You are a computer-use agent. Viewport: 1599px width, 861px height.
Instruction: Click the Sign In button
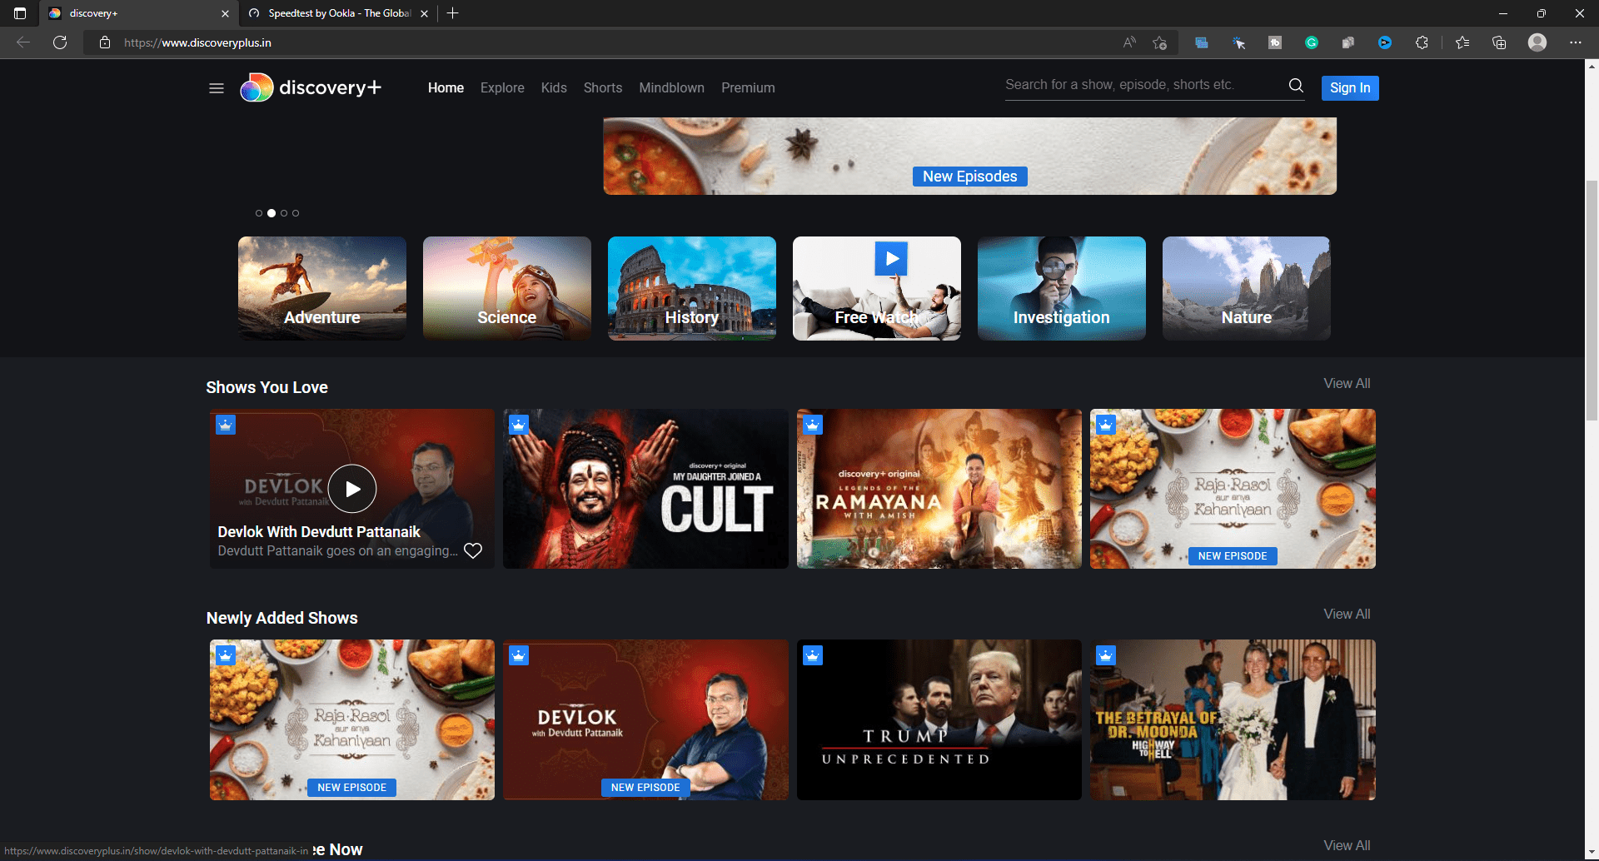[1349, 87]
